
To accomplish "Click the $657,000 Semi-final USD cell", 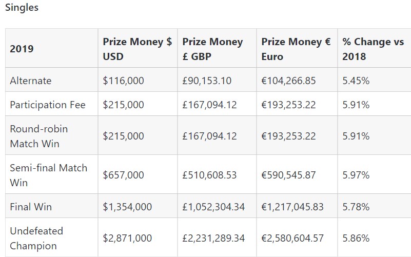I will coord(123,175).
